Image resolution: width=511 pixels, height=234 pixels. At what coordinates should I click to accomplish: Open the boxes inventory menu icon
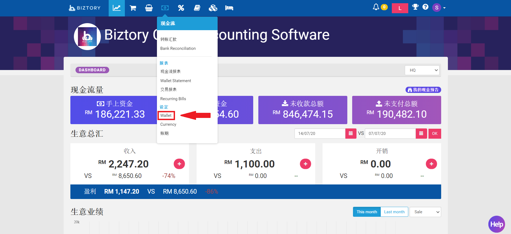point(213,8)
